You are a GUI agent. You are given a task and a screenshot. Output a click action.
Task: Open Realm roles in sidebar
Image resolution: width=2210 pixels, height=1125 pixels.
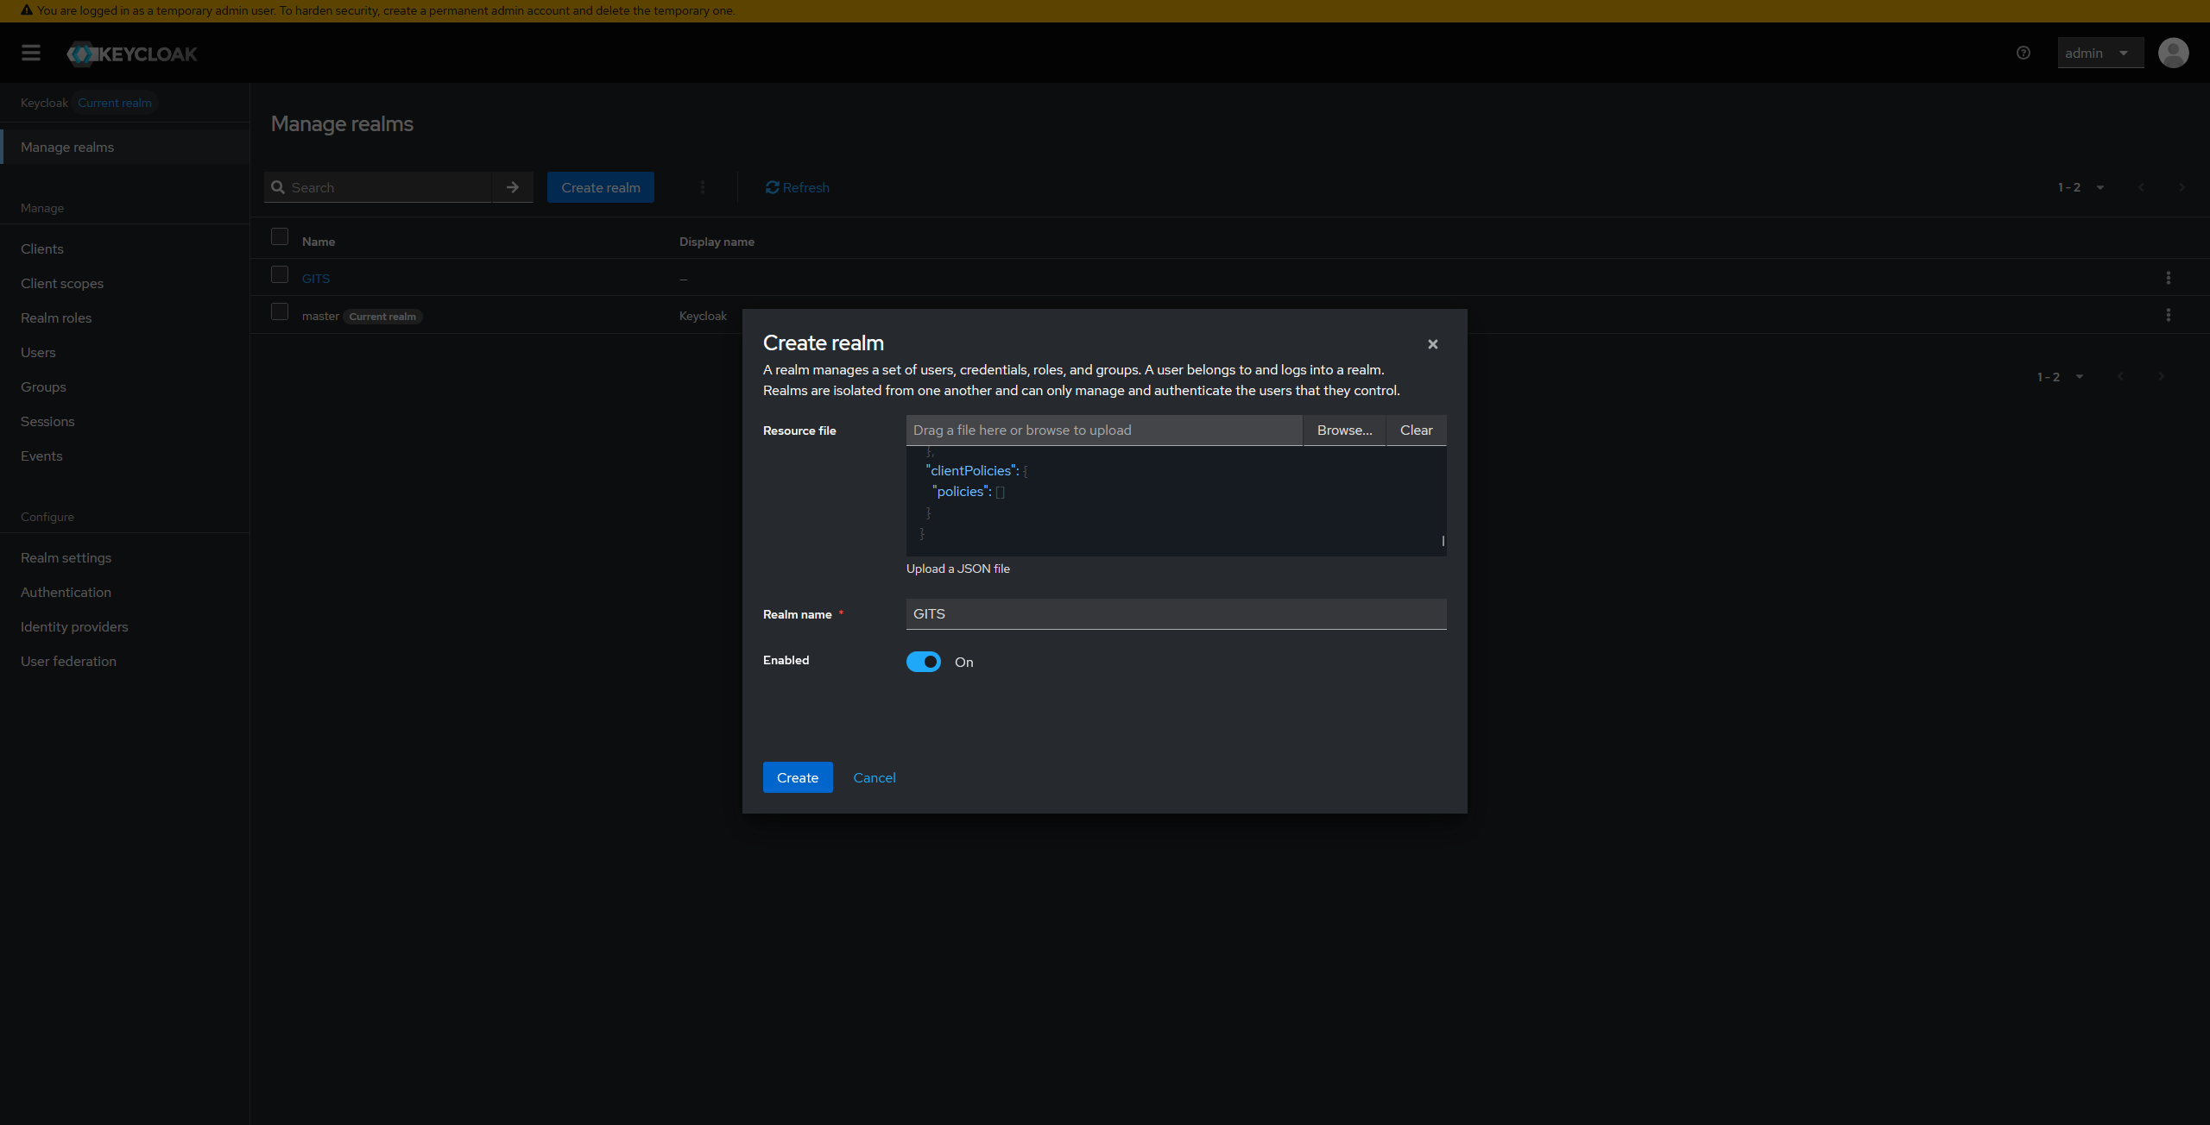pyautogui.click(x=125, y=317)
